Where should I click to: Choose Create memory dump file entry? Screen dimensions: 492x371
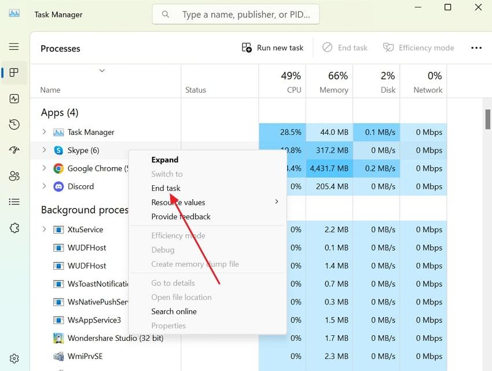tap(195, 264)
